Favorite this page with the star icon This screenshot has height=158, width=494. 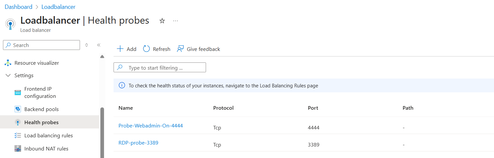pos(162,21)
